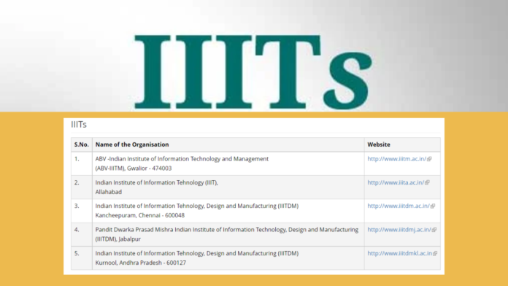This screenshot has width=508, height=286.
Task: Click the IIITDM Kurnool, Andhra Pradesh cell
Action: coord(228,258)
